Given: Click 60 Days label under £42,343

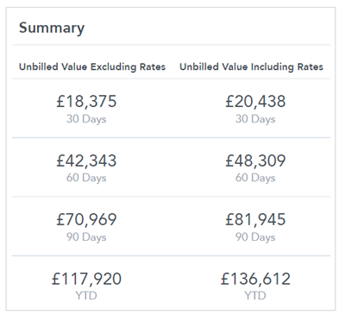Looking at the screenshot, I should click(x=86, y=178).
